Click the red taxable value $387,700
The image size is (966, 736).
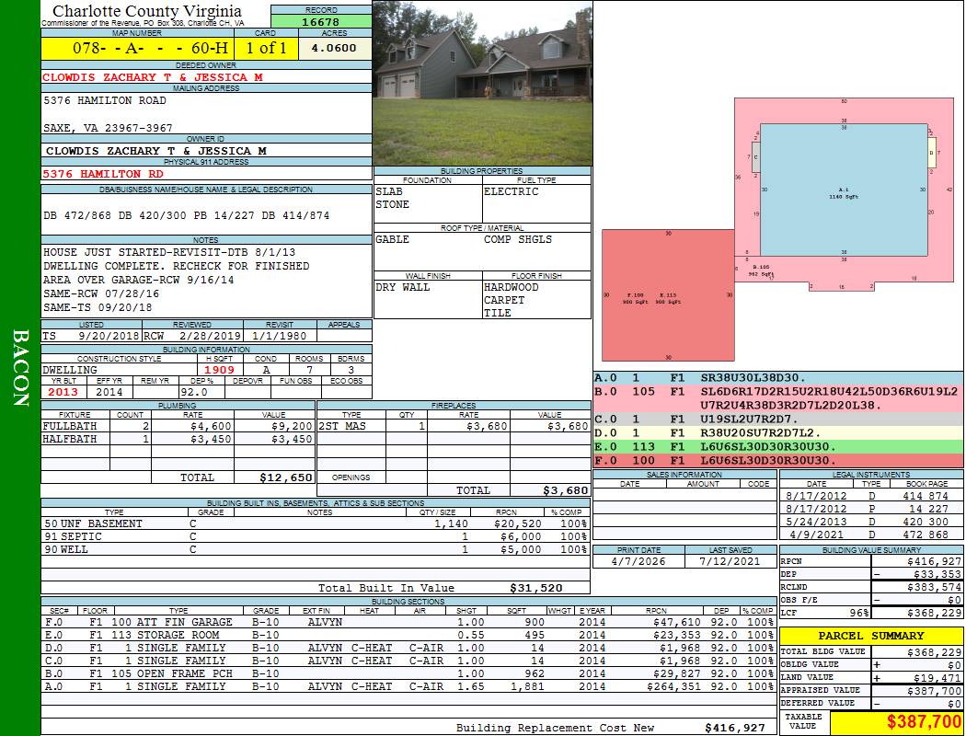tap(924, 722)
